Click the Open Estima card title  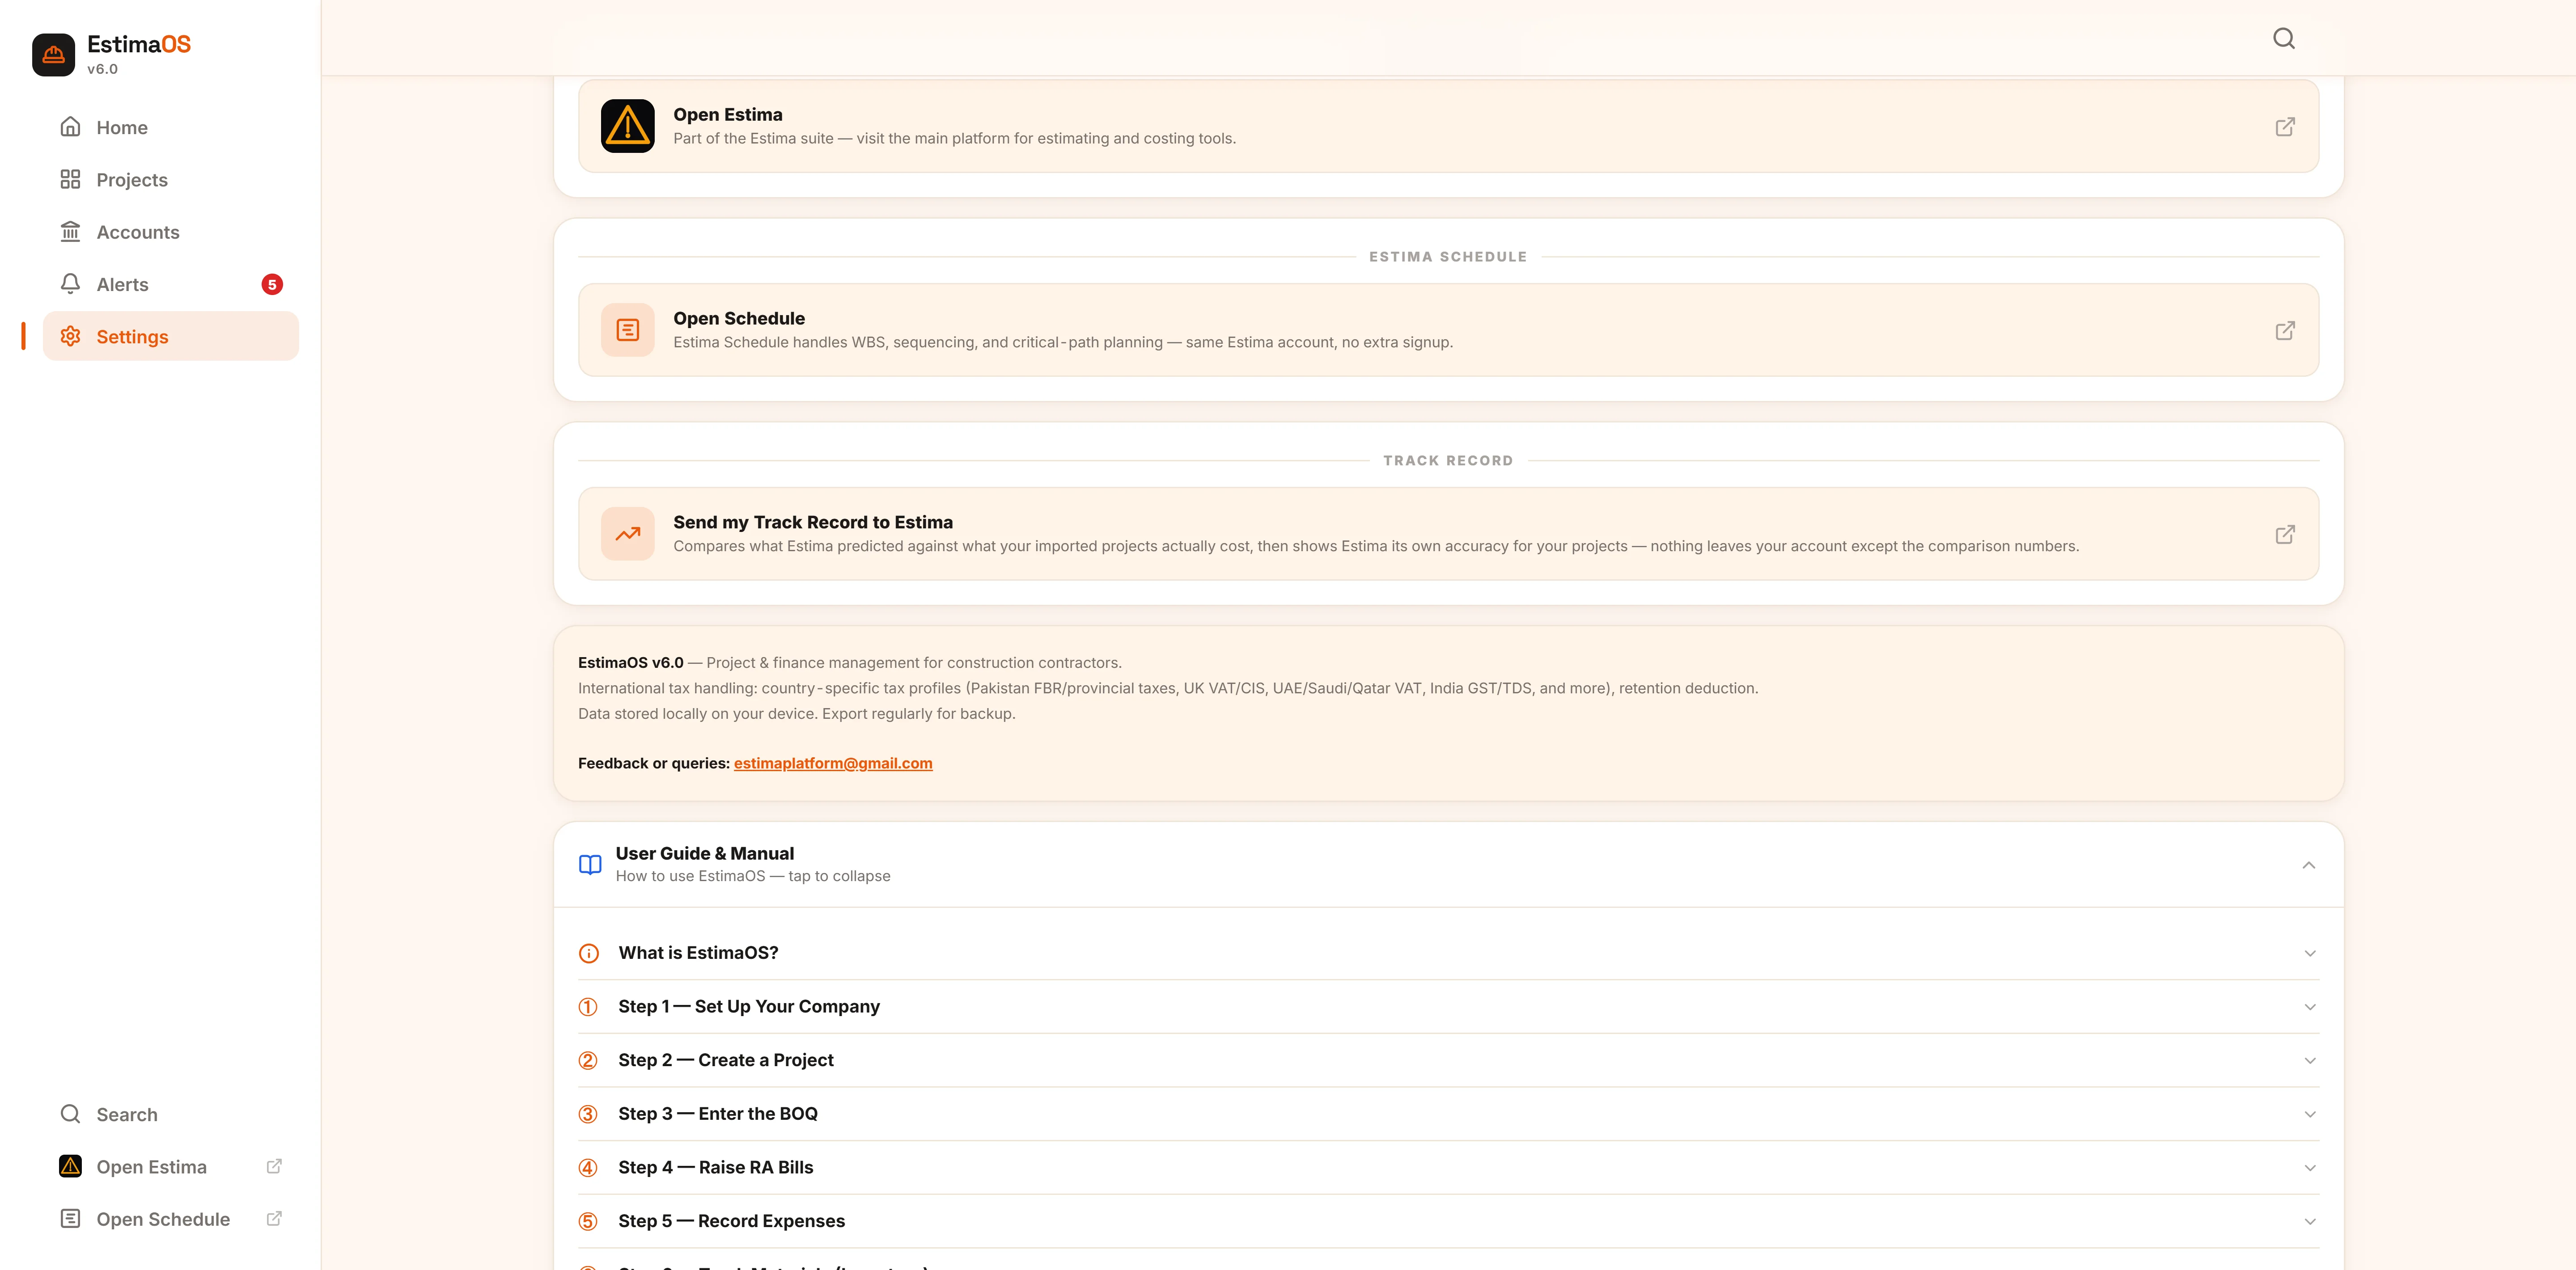click(x=728, y=115)
